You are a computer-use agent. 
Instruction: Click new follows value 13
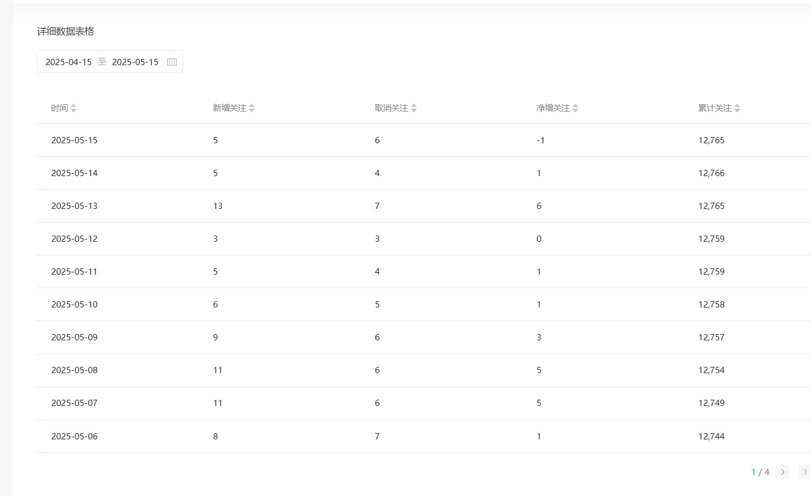pyautogui.click(x=218, y=206)
